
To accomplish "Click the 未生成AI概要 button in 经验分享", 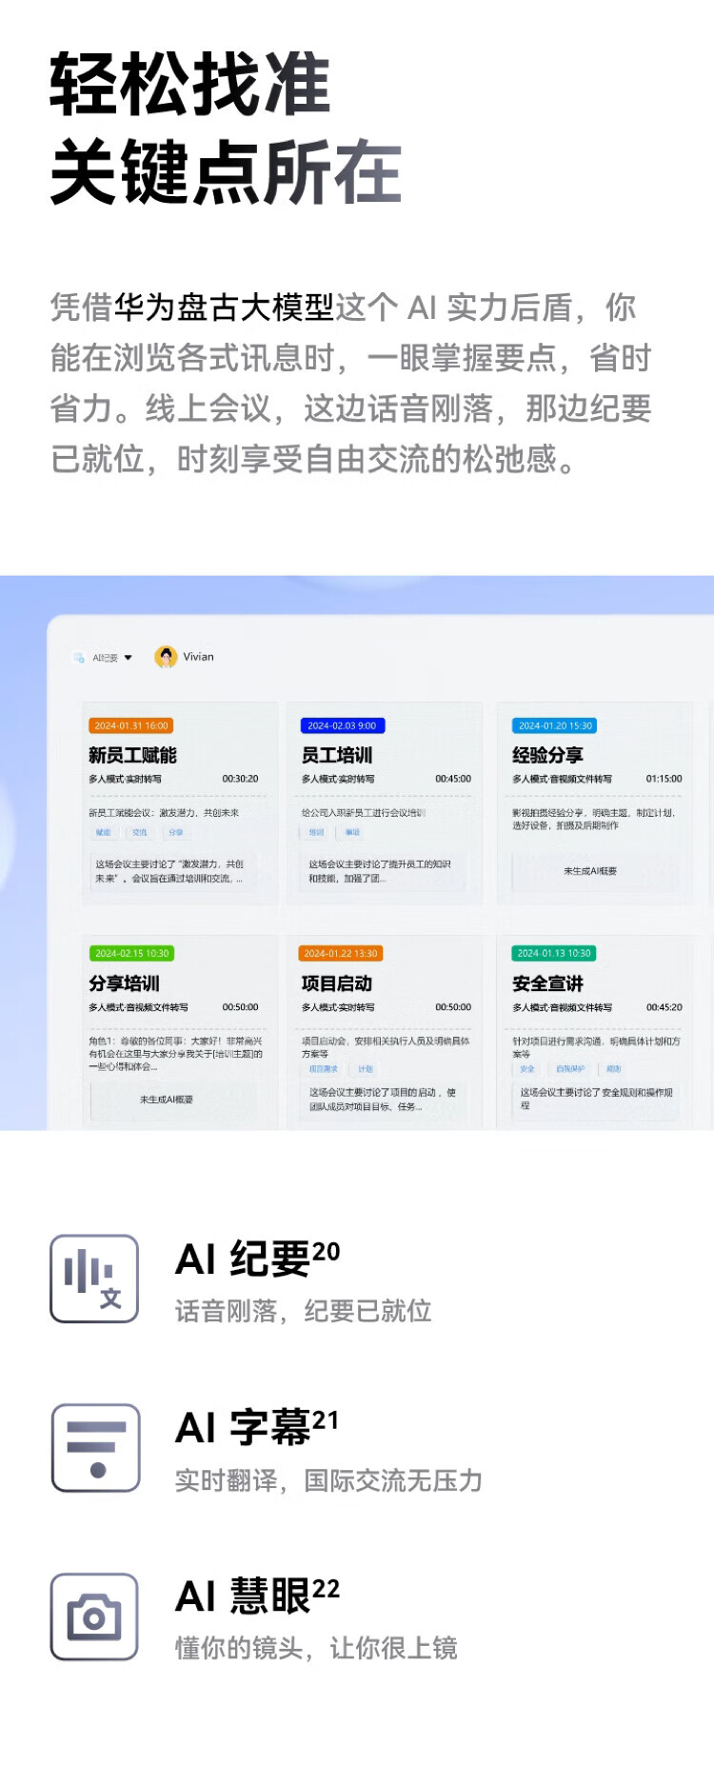I will point(590,871).
